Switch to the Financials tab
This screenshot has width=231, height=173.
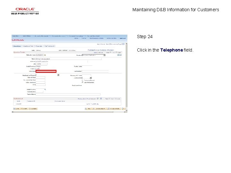(x=39, y=46)
